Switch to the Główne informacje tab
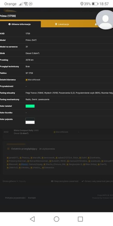This screenshot has width=113, height=226. 20,24
